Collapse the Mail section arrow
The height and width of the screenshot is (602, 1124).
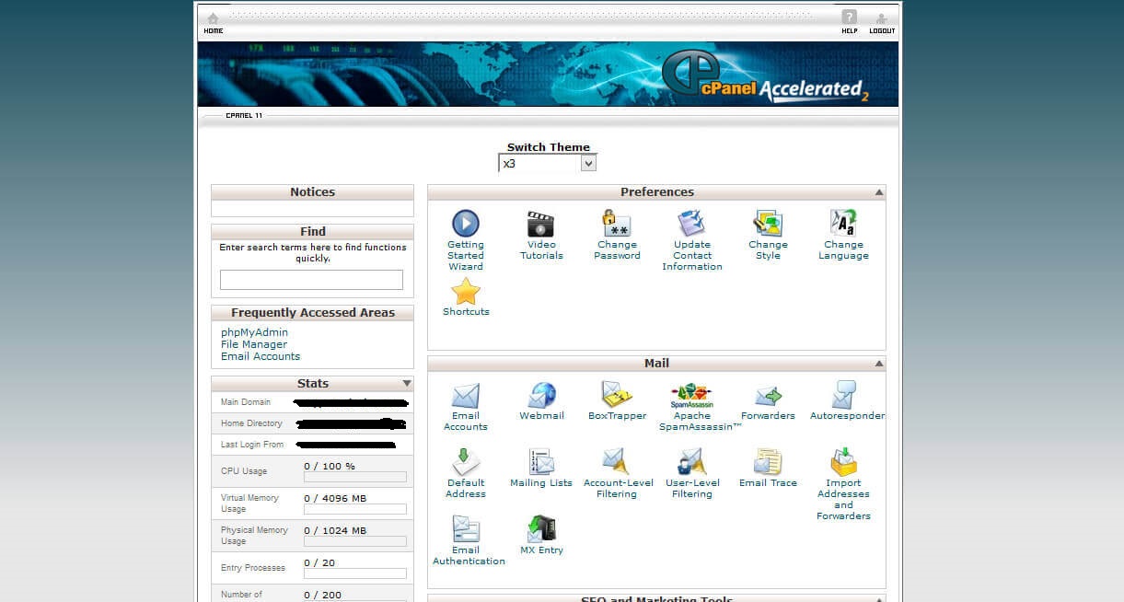click(x=878, y=364)
